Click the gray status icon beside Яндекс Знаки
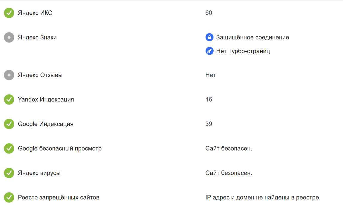343x209 pixels. pos(9,37)
